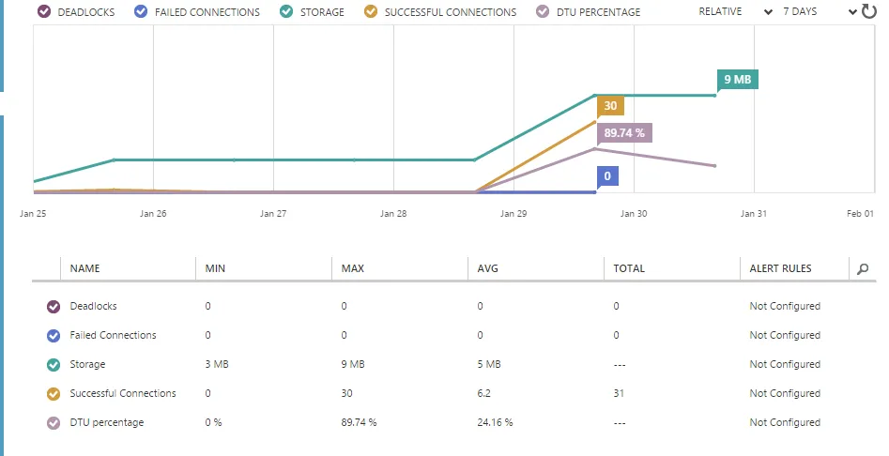Click the 89.74 % DTU chart marker
Viewport: 889px width, 456px height.
pyautogui.click(x=624, y=133)
